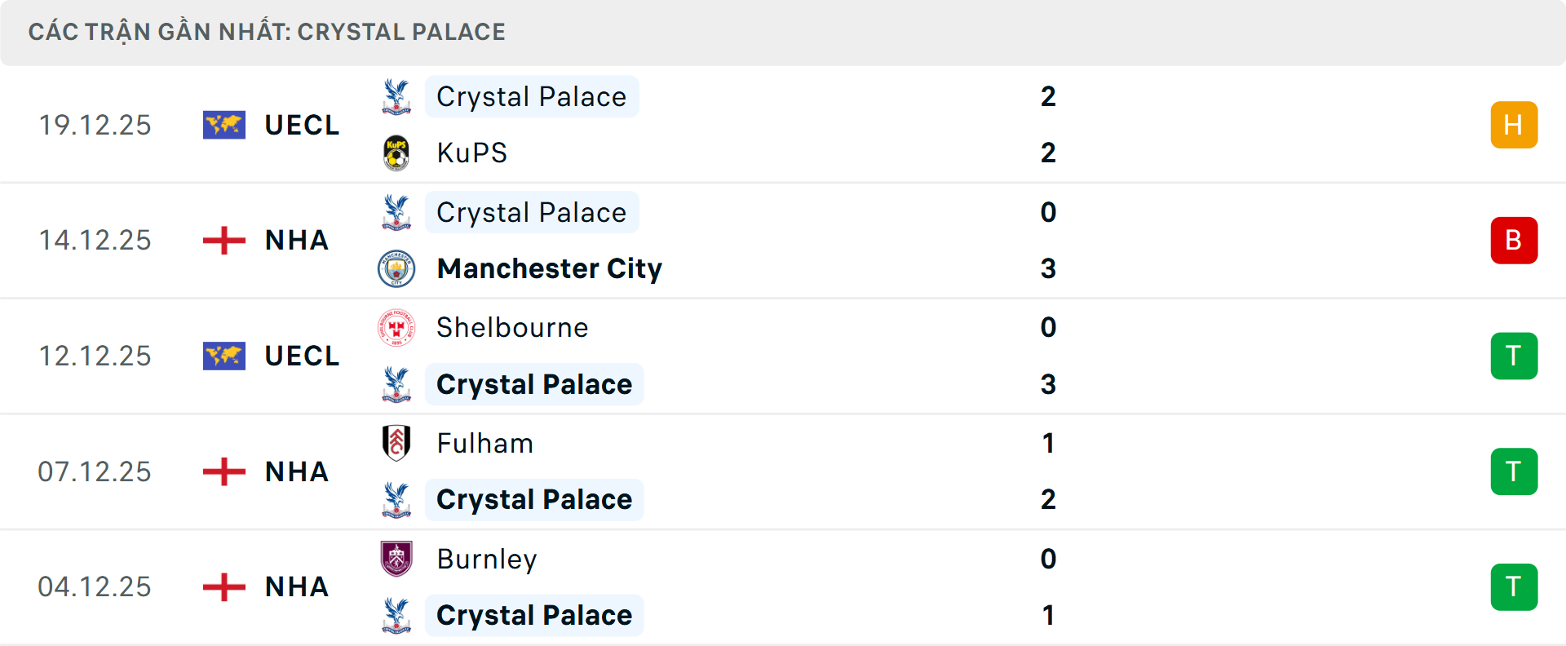This screenshot has width=1566, height=646.
Task: Select the Burnley club crest
Action: point(396,560)
